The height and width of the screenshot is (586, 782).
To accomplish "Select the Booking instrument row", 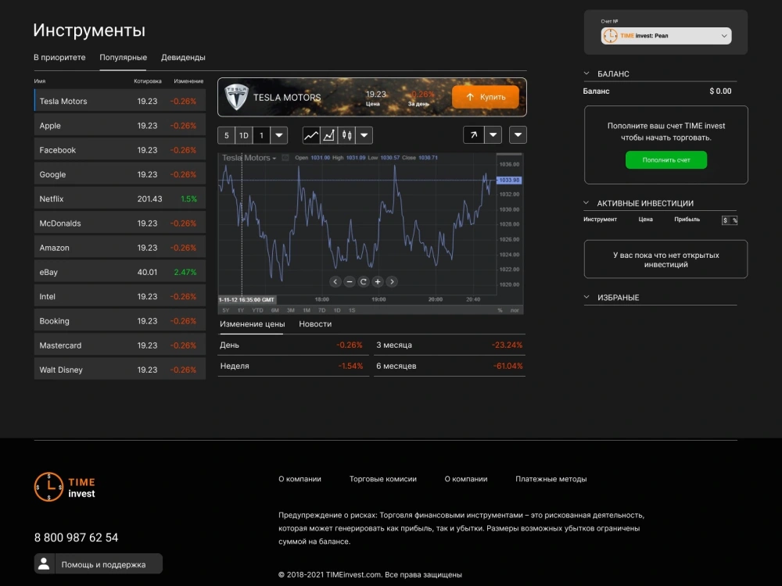I will [x=120, y=320].
